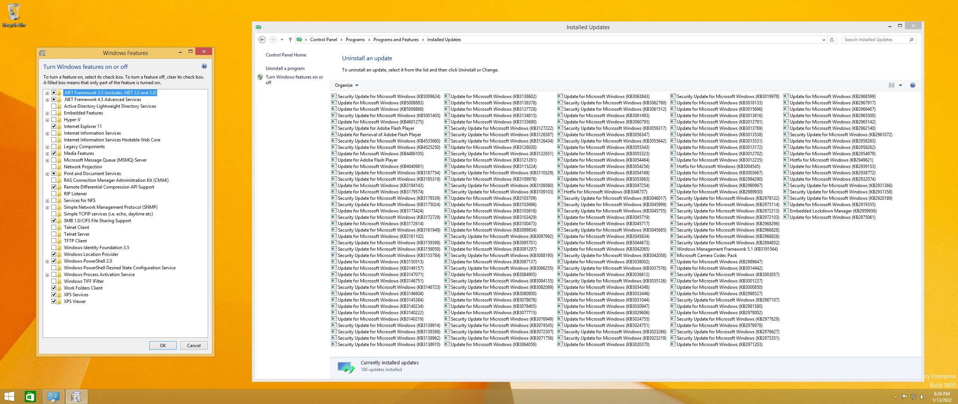Image resolution: width=958 pixels, height=404 pixels.
Task: Open the view options dropdown arrow
Action: (x=900, y=85)
